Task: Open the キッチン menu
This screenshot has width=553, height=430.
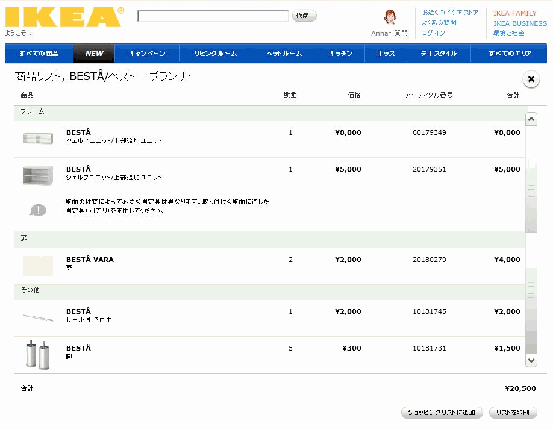Action: click(x=340, y=54)
